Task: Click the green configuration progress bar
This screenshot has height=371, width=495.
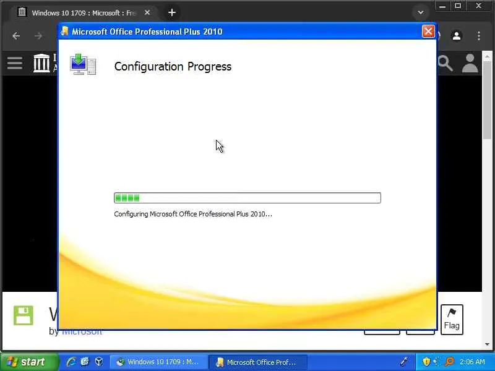Action: pos(247,198)
